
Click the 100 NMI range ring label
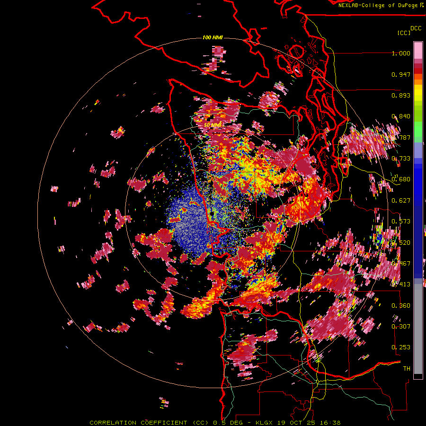[213, 37]
